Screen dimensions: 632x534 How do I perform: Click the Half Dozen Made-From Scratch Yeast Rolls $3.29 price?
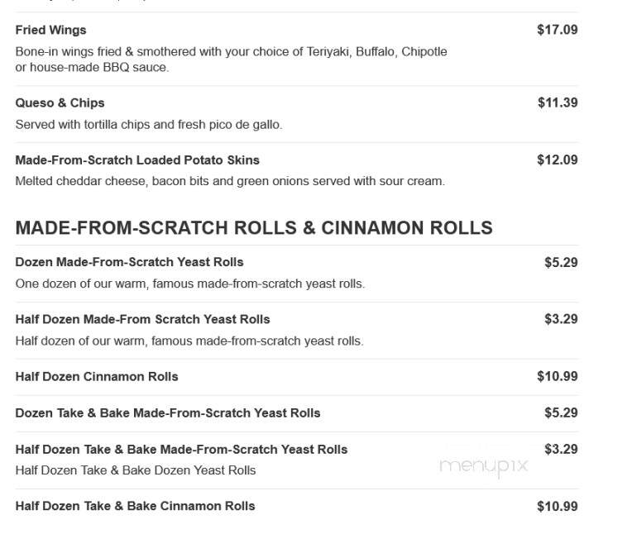tap(561, 319)
